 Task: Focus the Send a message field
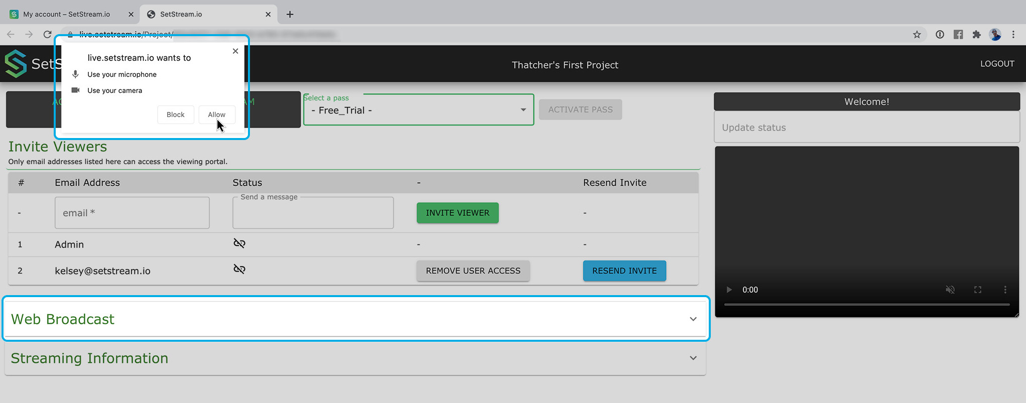313,213
